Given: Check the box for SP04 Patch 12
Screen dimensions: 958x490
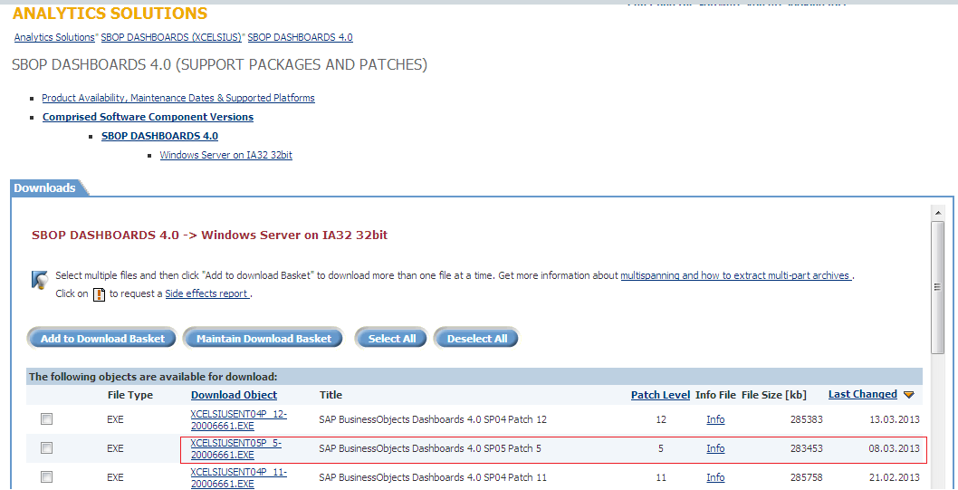Looking at the screenshot, I should 46,419.
